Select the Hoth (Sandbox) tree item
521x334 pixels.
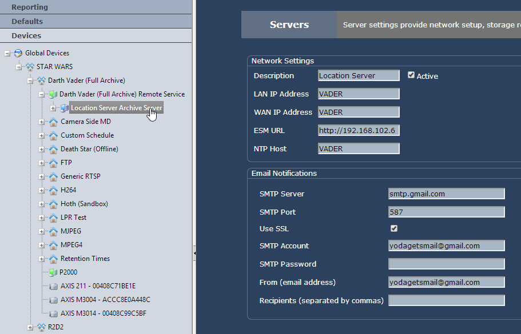tap(84, 204)
